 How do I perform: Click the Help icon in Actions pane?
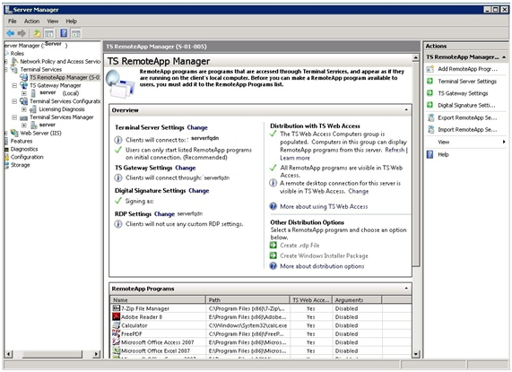430,154
